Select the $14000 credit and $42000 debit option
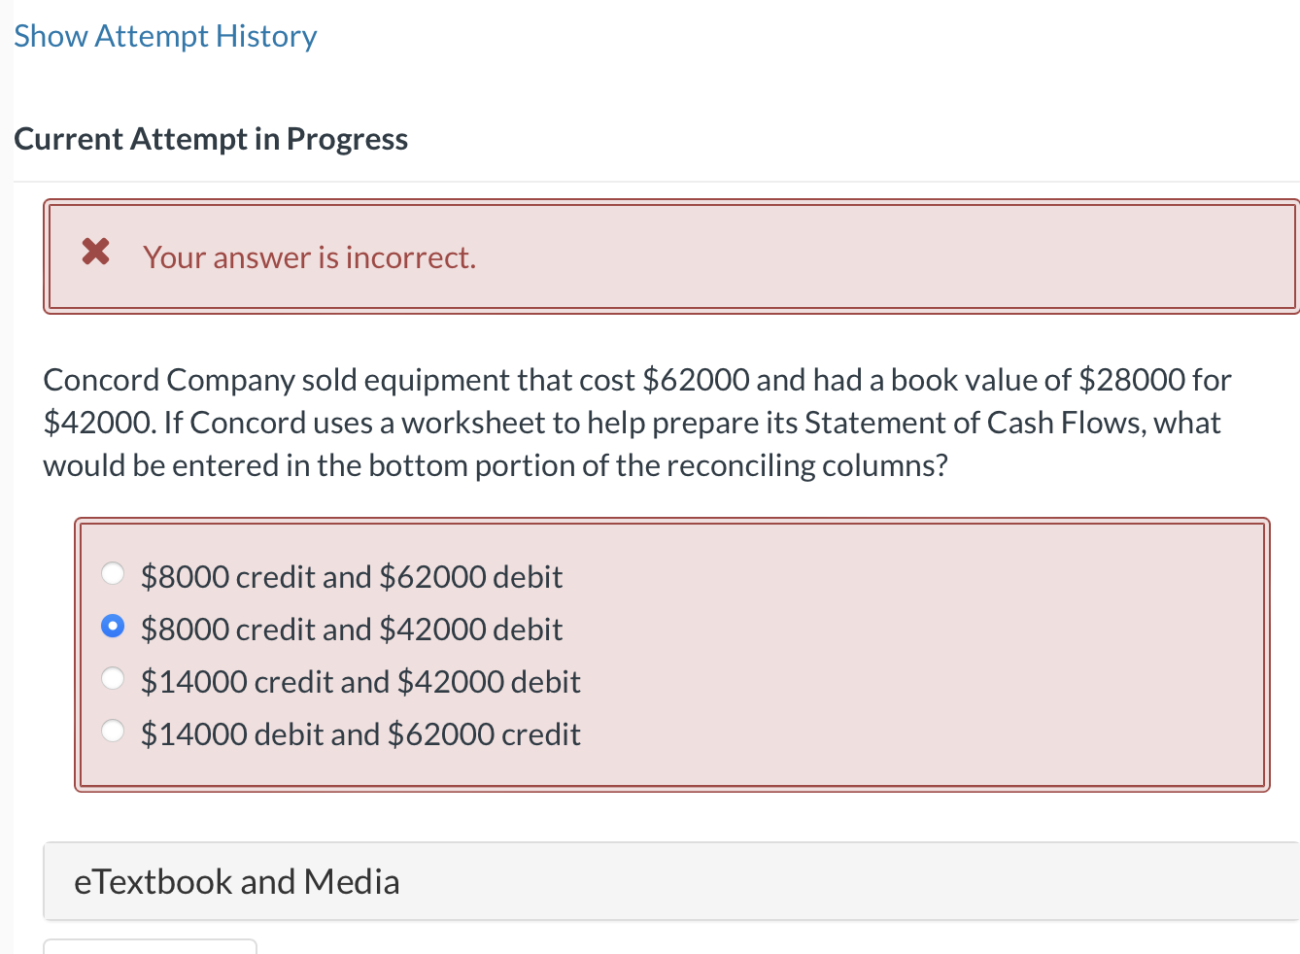This screenshot has height=954, width=1300. 113,678
